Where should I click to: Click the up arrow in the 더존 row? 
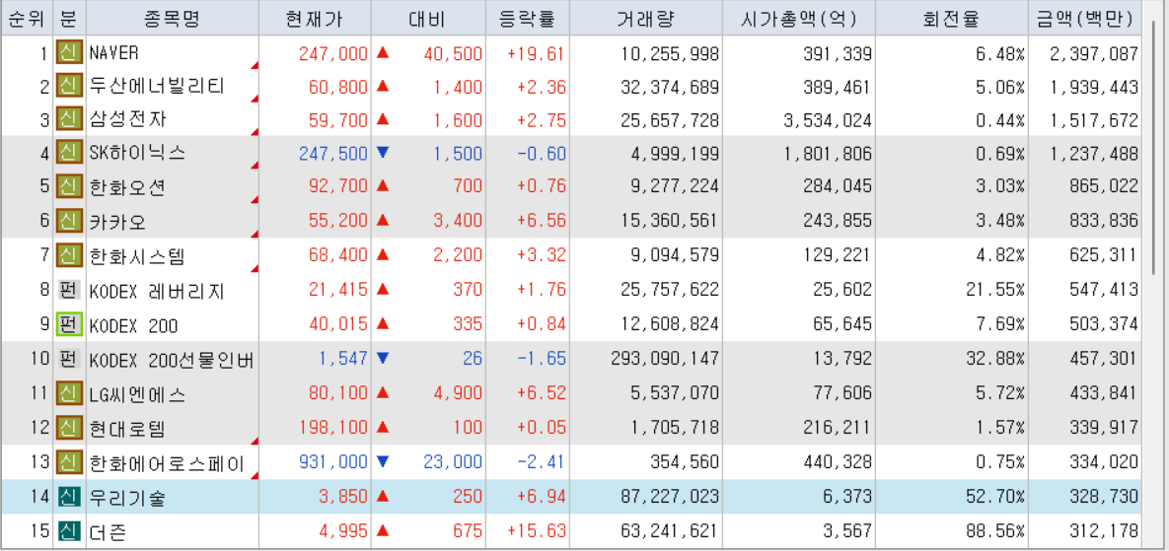[x=383, y=531]
